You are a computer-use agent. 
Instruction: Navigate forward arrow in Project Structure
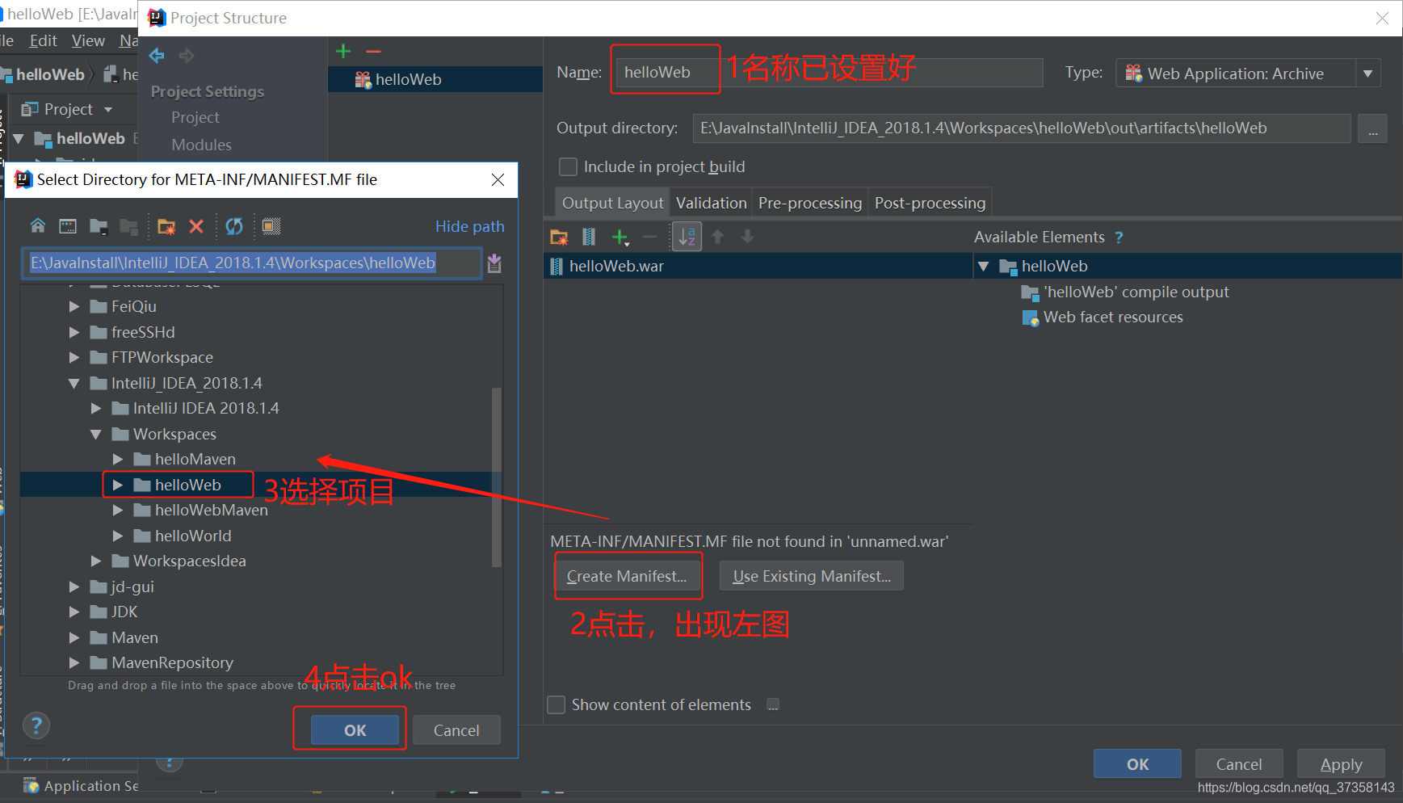pos(187,55)
